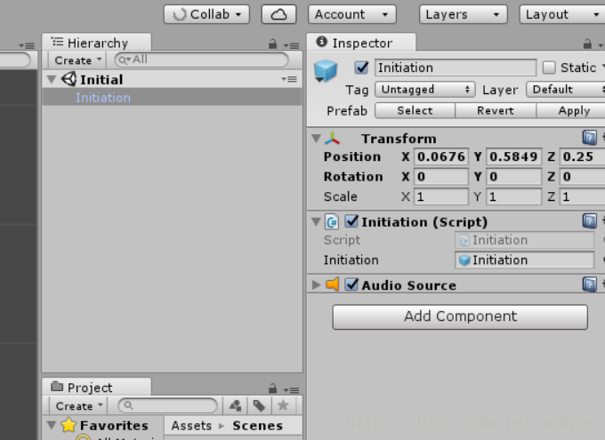The height and width of the screenshot is (440, 605).
Task: Click the Initiation prefab object field
Action: point(525,260)
